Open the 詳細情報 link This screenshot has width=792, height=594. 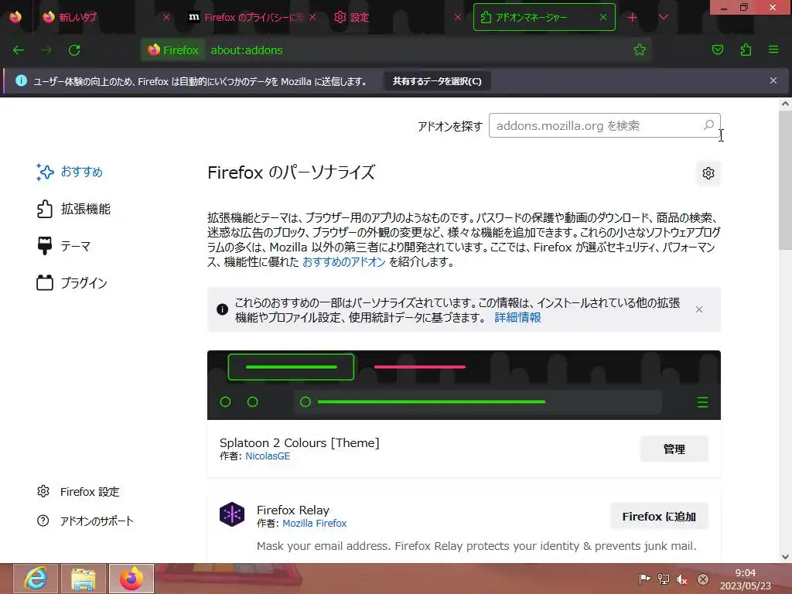click(x=517, y=317)
